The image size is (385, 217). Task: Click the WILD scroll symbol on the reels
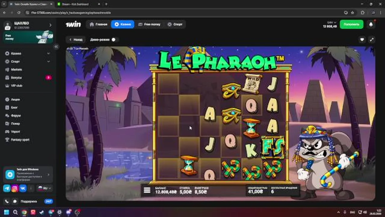(252, 83)
